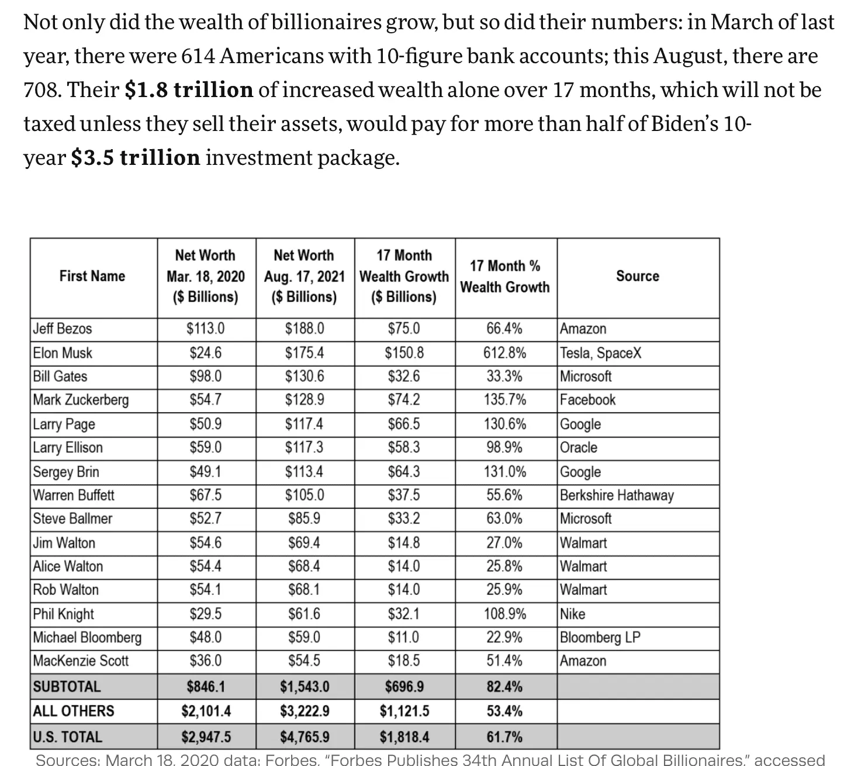Screen dimensions: 851x766
Task: Click the bold "$1.8 trillion" link
Action: point(189,90)
